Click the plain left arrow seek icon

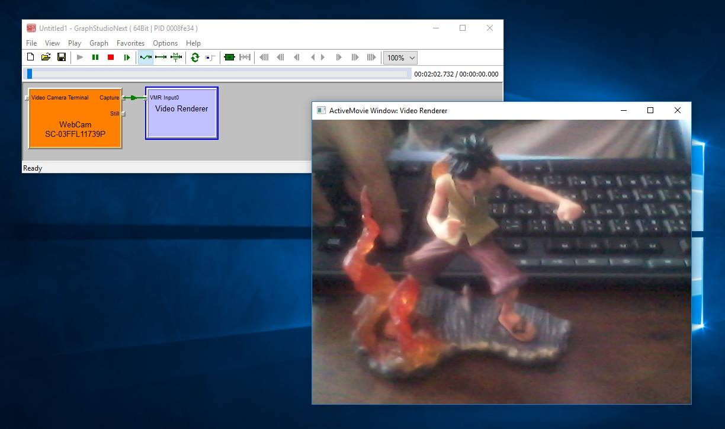coord(312,57)
